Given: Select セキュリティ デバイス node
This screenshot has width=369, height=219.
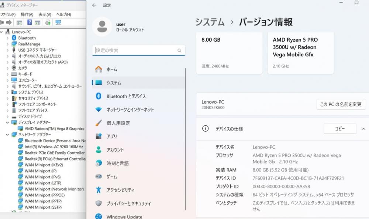Looking at the screenshot, I should pos(33,98).
